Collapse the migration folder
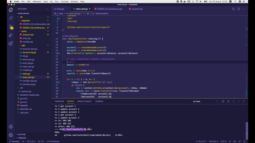 (x=25, y=20)
